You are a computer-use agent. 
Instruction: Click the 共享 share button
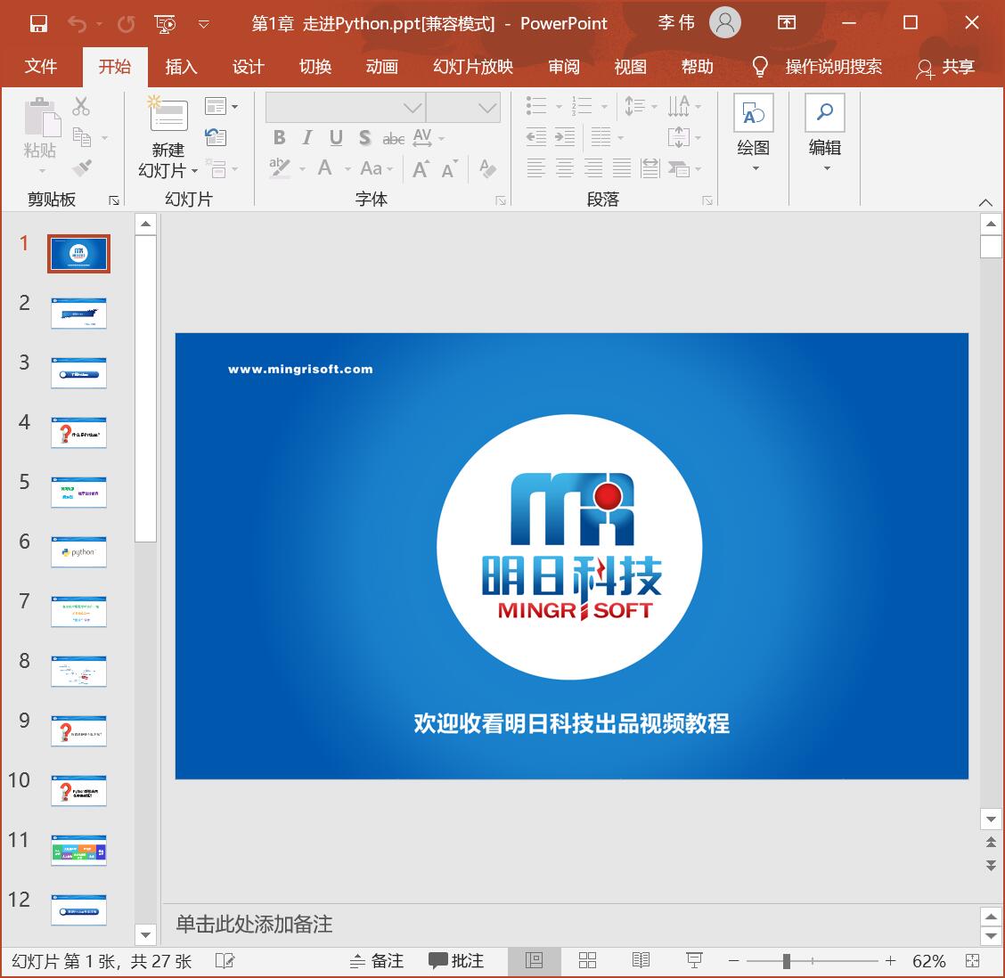click(x=958, y=67)
